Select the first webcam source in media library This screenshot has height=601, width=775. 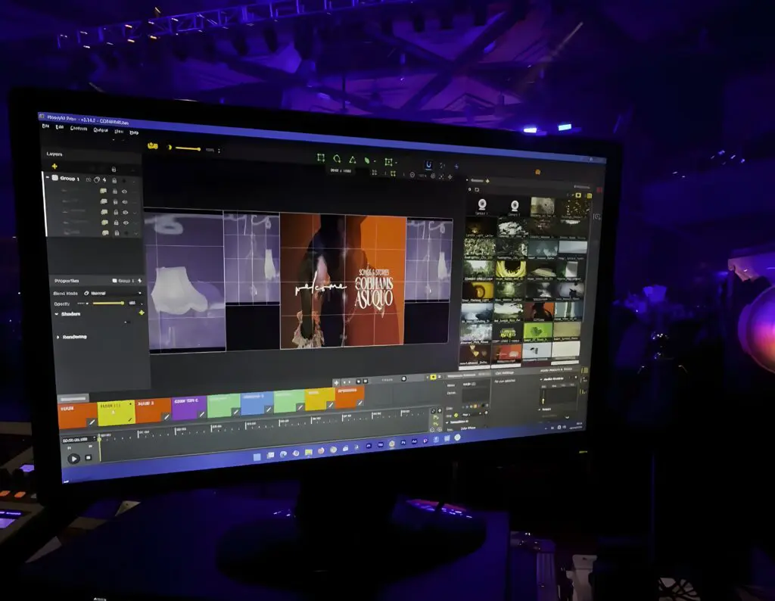pos(482,204)
